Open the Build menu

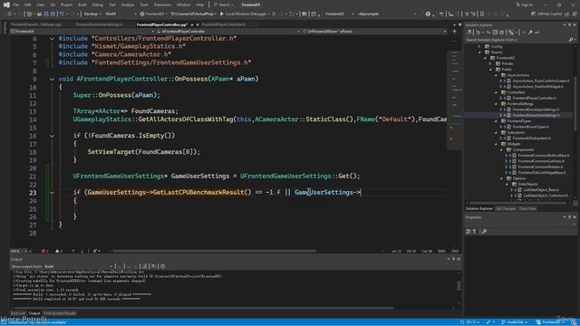pos(82,5)
